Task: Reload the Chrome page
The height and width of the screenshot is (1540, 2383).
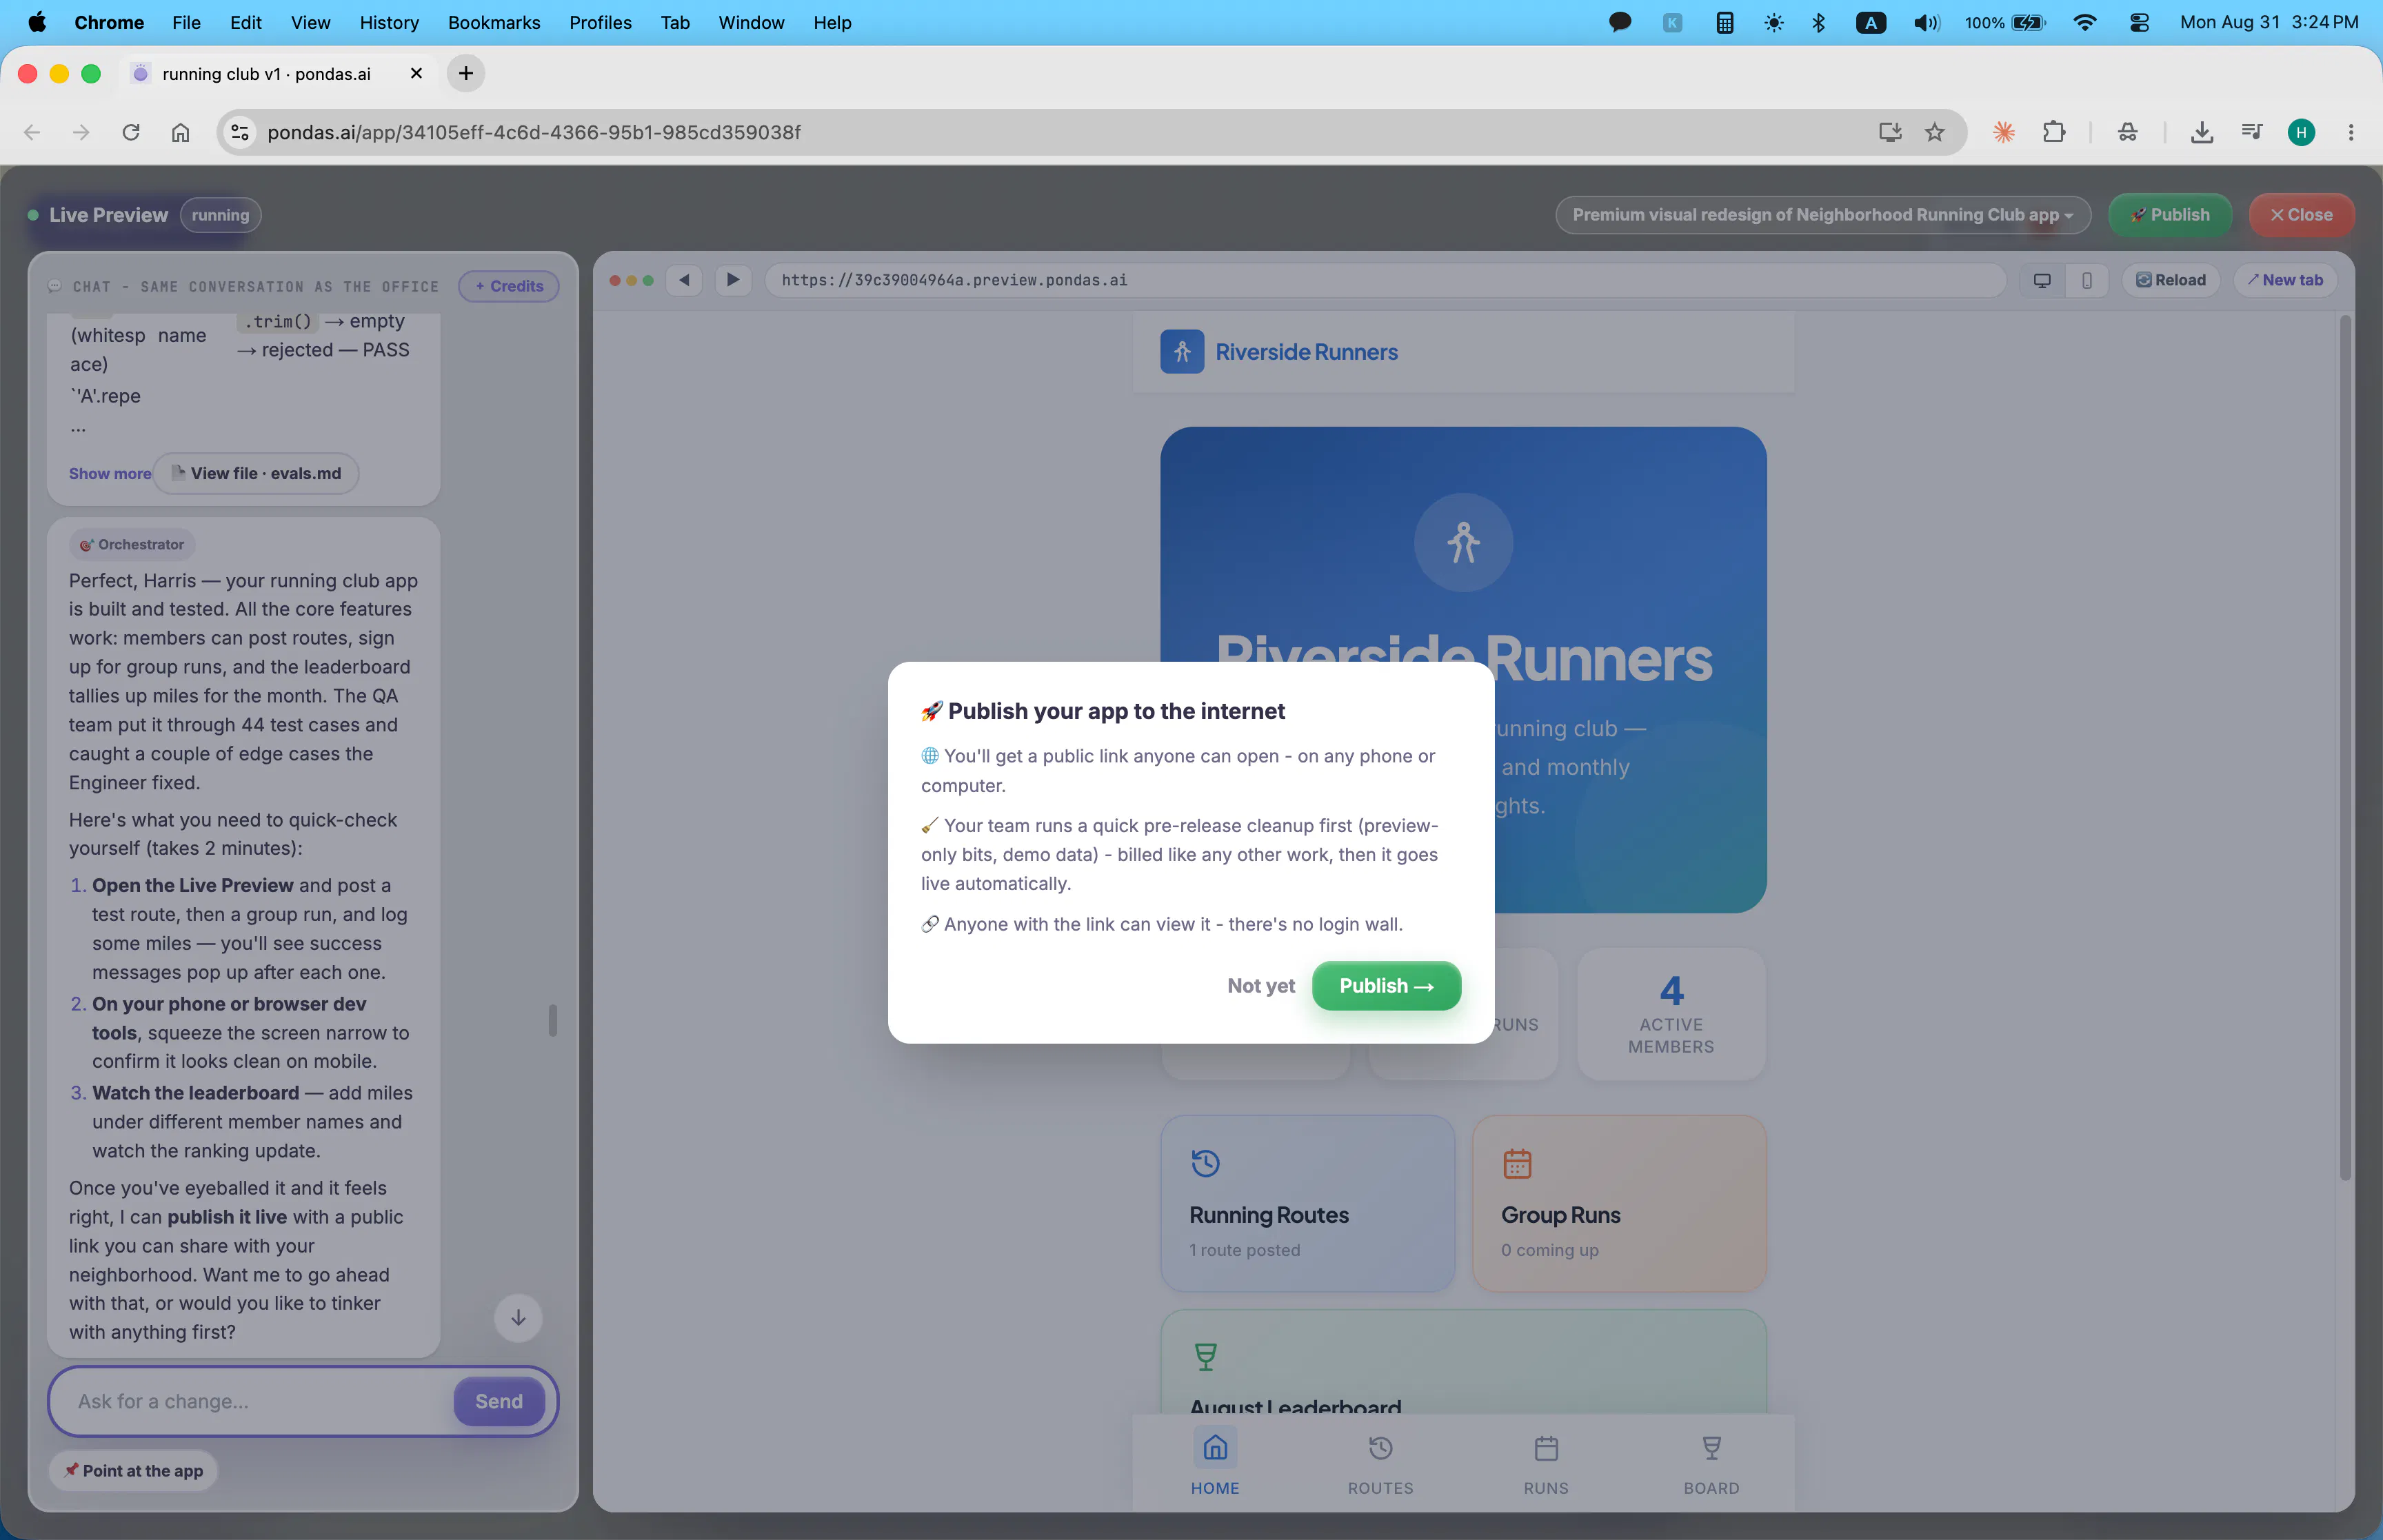Action: pyautogui.click(x=131, y=132)
